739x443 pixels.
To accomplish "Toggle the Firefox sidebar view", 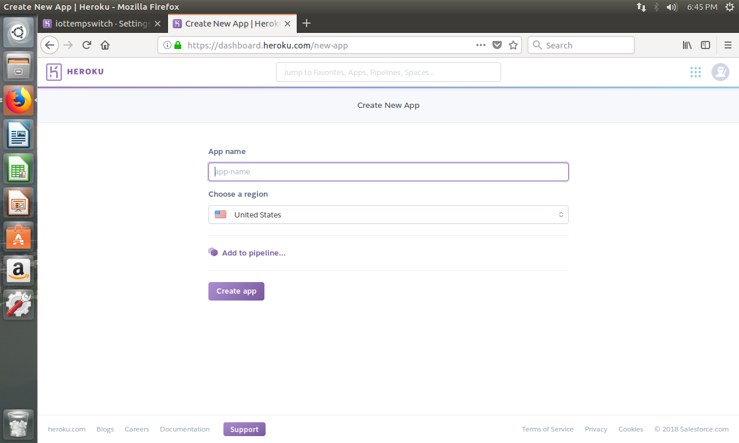I will [x=706, y=45].
